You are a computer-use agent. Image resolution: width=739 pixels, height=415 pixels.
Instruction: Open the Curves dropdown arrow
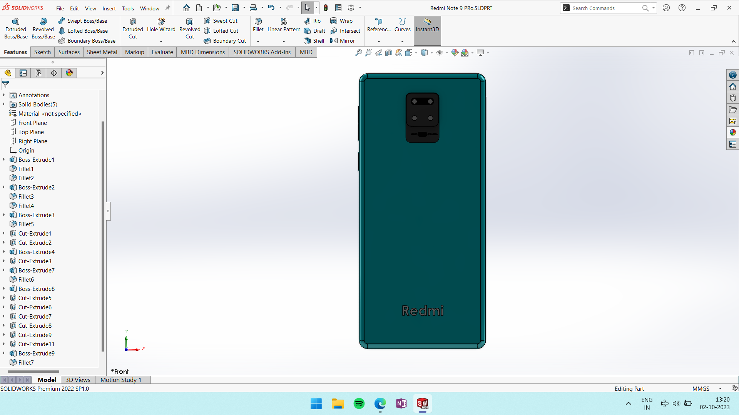pos(403,41)
